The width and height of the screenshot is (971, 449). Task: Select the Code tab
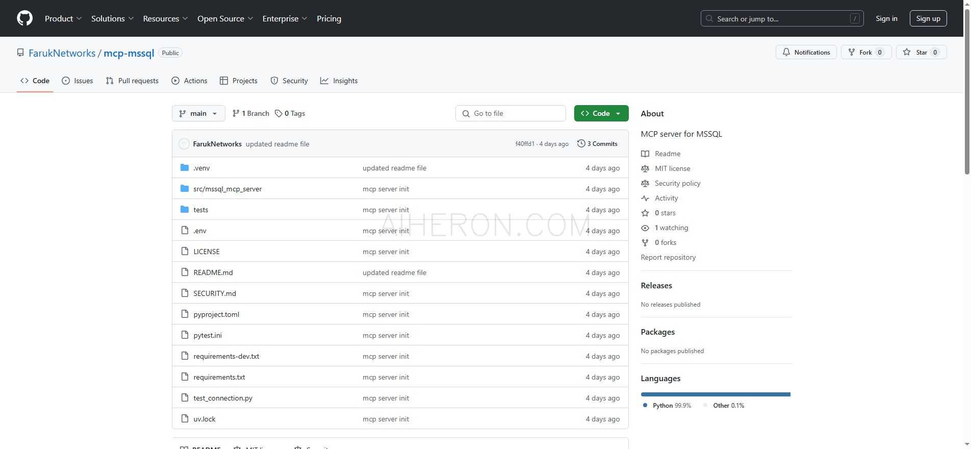[x=35, y=81]
